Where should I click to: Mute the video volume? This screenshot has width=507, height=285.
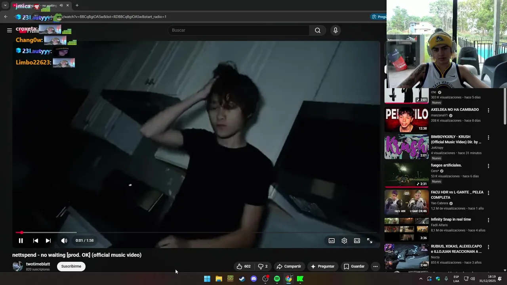pos(64,241)
